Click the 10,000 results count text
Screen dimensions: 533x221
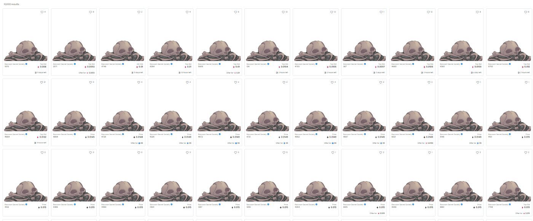pos(11,4)
